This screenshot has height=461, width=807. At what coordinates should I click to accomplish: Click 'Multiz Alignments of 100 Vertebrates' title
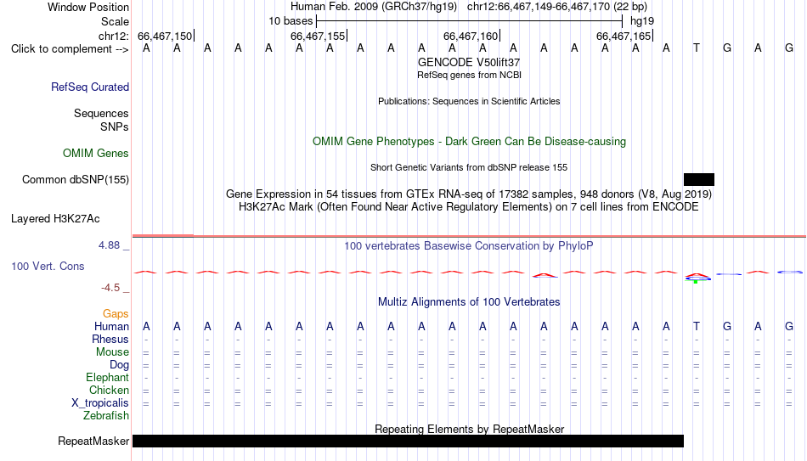[469, 302]
